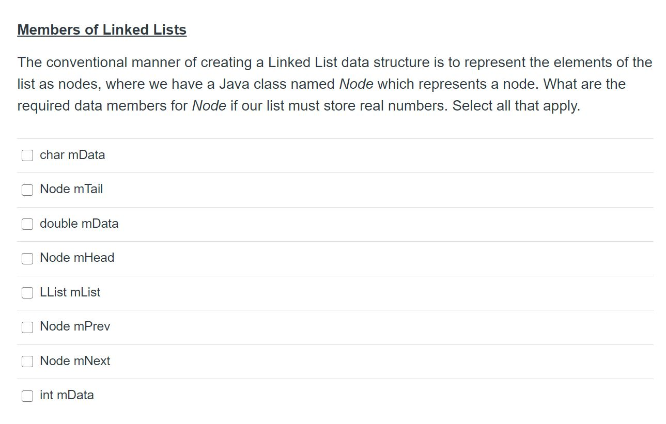666x424 pixels.
Task: Check the "Node mHead" checkbox
Action: point(27,258)
